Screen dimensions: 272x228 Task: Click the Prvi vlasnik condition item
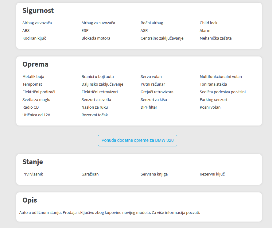point(33,174)
